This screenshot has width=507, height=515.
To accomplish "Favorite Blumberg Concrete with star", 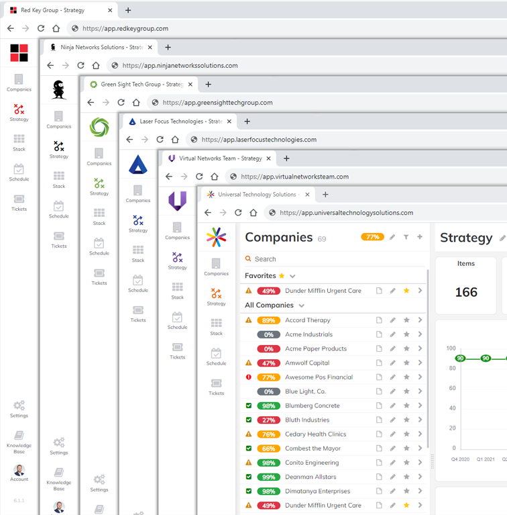I will pyautogui.click(x=406, y=406).
